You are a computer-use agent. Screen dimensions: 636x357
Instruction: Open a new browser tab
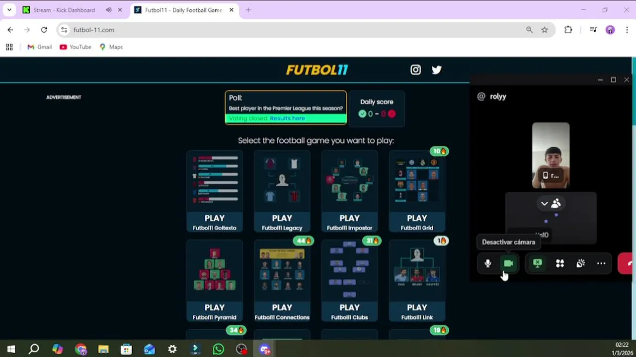(x=248, y=10)
